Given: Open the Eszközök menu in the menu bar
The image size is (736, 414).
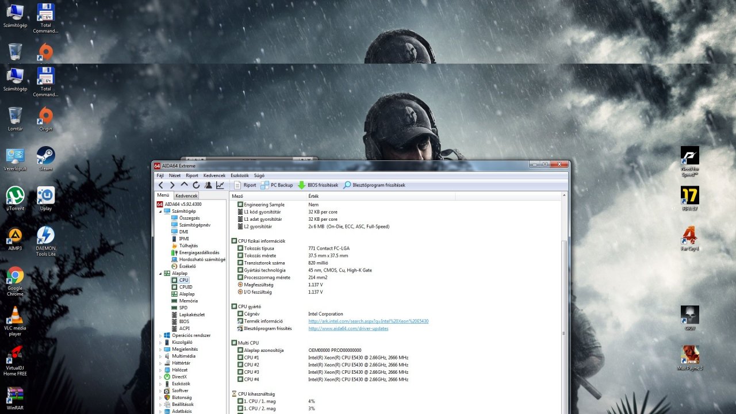Looking at the screenshot, I should [x=240, y=175].
